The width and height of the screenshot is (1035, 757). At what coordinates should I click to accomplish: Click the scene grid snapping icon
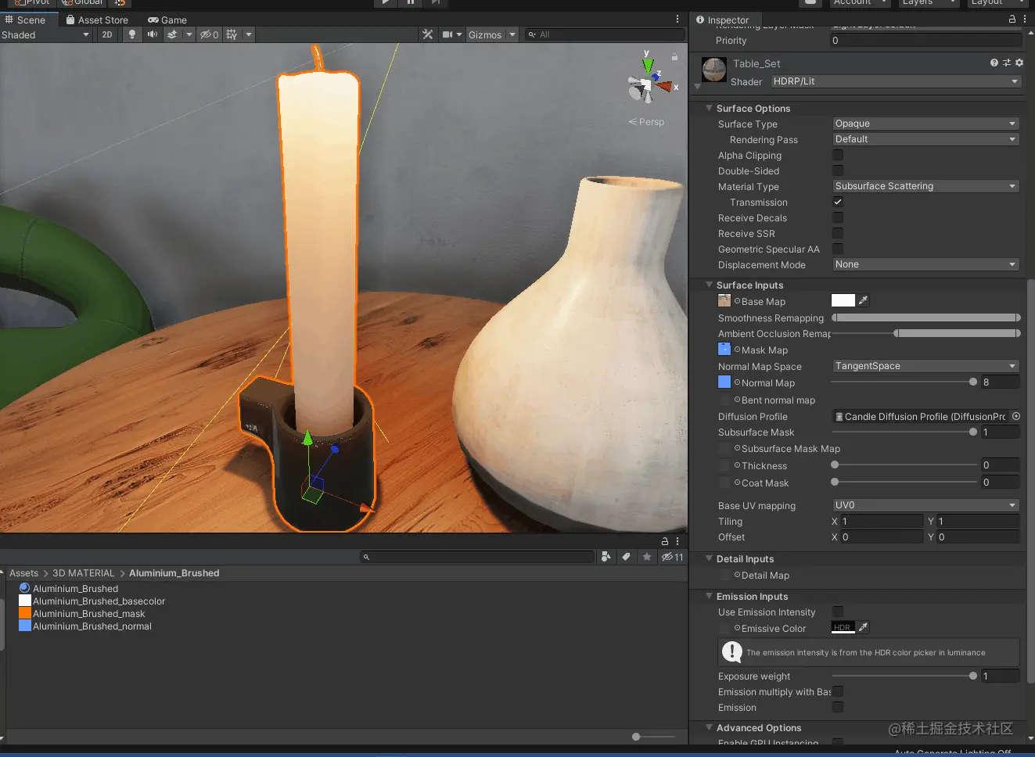[232, 34]
